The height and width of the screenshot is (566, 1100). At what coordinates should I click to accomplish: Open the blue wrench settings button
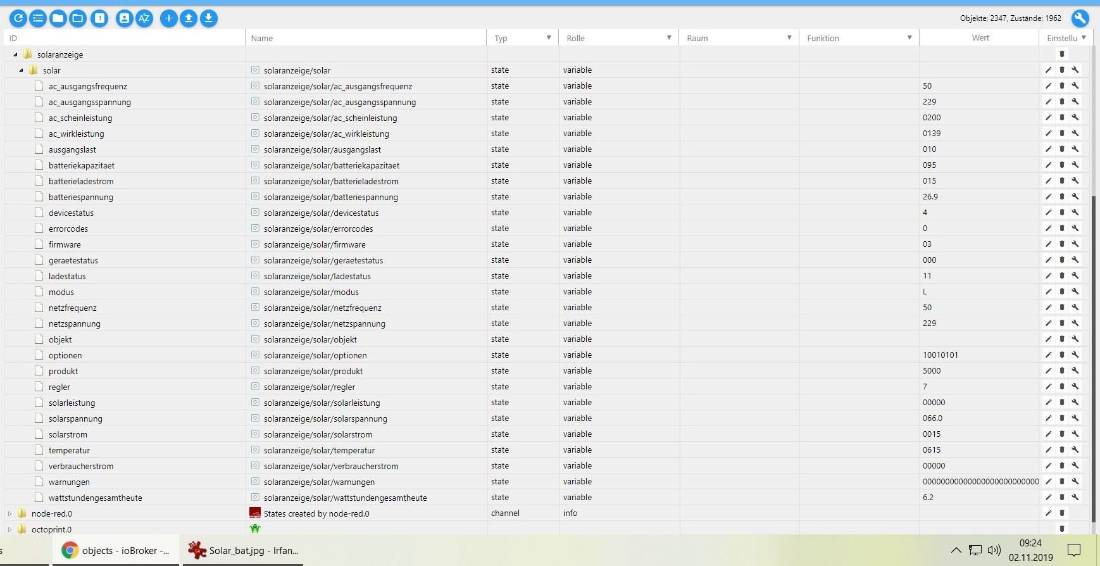(1080, 18)
